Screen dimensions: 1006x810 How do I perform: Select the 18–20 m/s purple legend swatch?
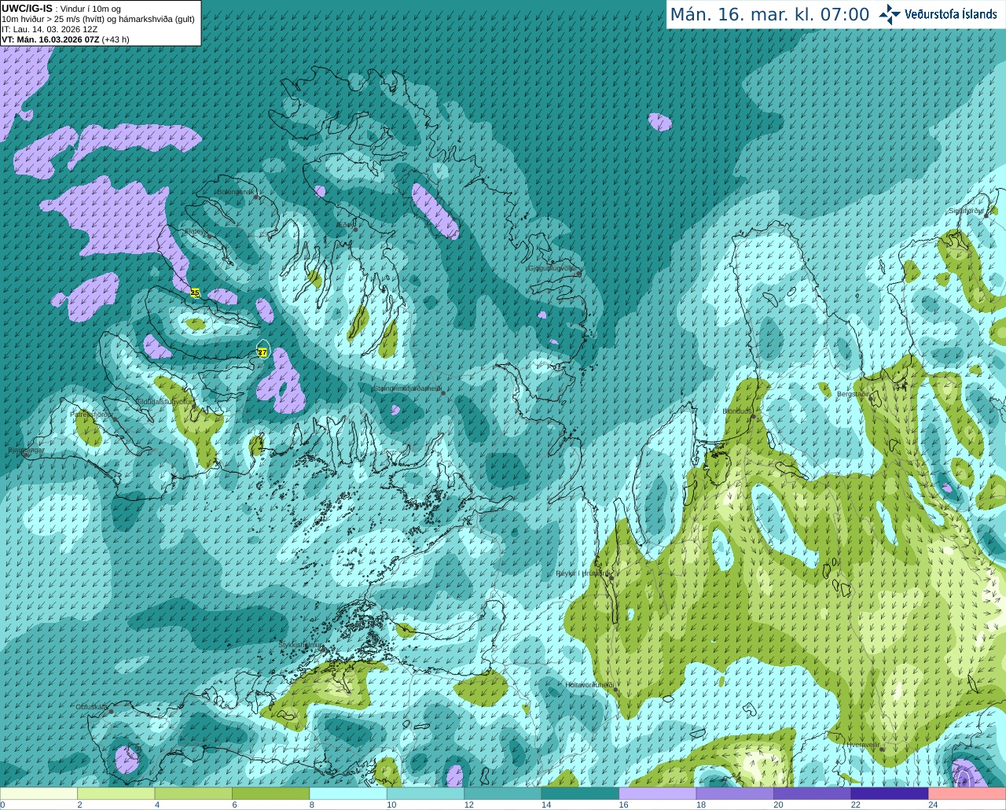pyautogui.click(x=735, y=793)
